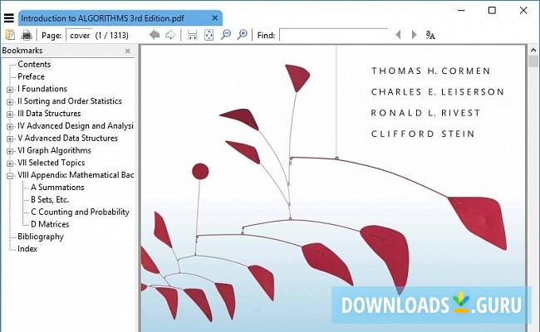Click the Fit Page icon
540x332 pixels.
tap(209, 35)
